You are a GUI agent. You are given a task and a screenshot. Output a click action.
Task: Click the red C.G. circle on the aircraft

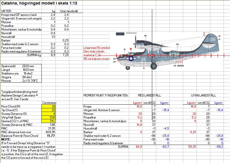(x=152, y=55)
